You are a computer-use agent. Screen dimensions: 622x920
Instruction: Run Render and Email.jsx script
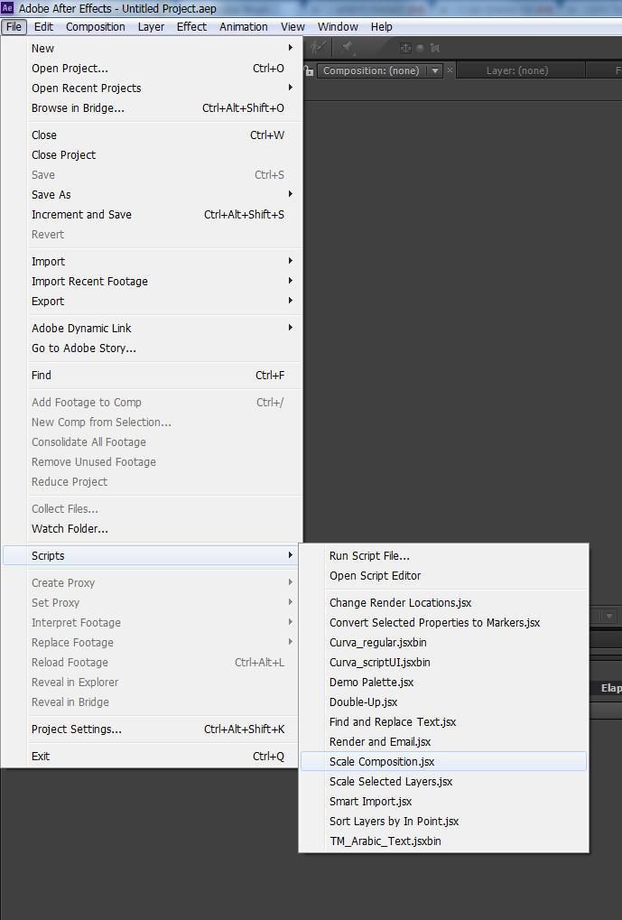coord(443,742)
